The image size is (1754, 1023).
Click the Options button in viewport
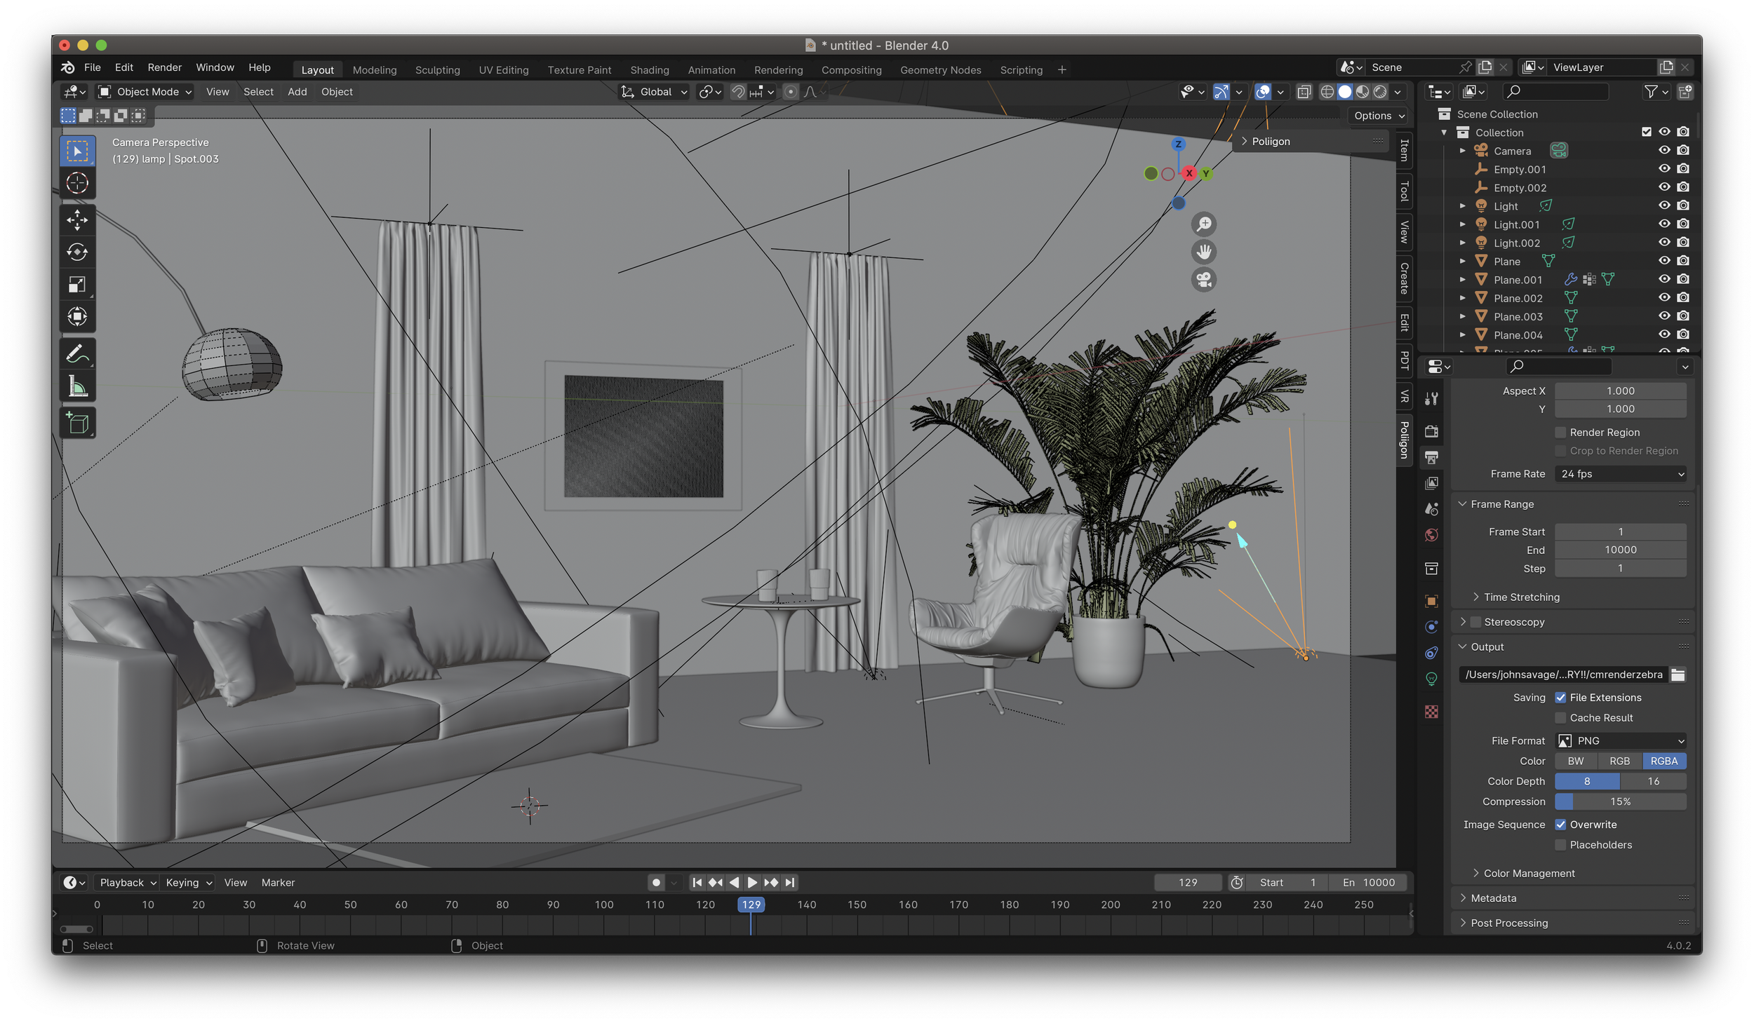click(1379, 116)
